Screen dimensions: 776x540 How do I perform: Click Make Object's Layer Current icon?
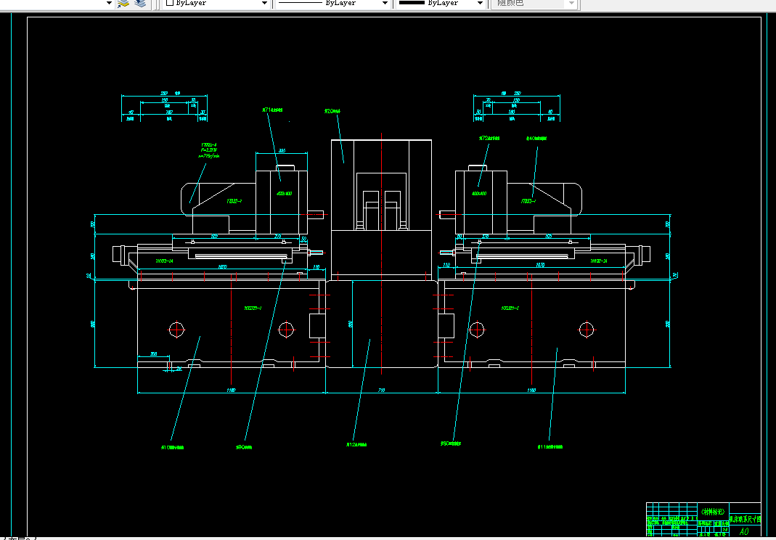(123, 4)
